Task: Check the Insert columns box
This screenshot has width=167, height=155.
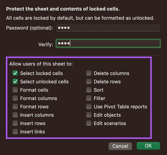Action: [15, 115]
